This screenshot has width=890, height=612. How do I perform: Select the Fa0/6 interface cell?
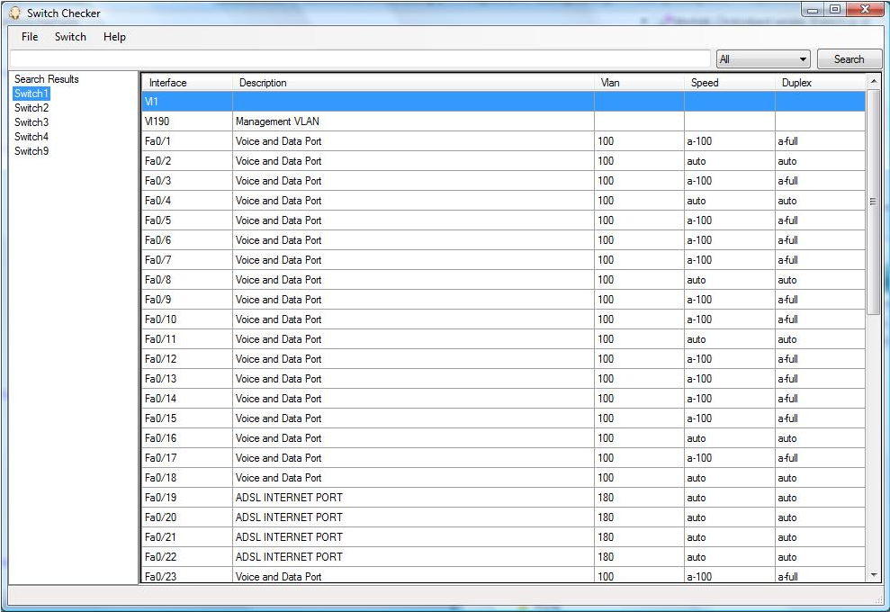pyautogui.click(x=187, y=240)
